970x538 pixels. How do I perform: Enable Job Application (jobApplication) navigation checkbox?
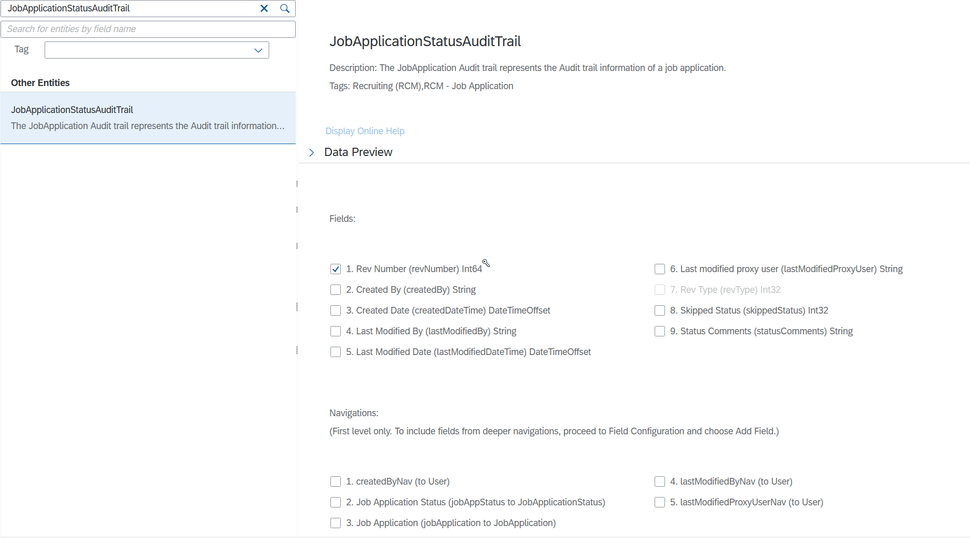pos(336,523)
